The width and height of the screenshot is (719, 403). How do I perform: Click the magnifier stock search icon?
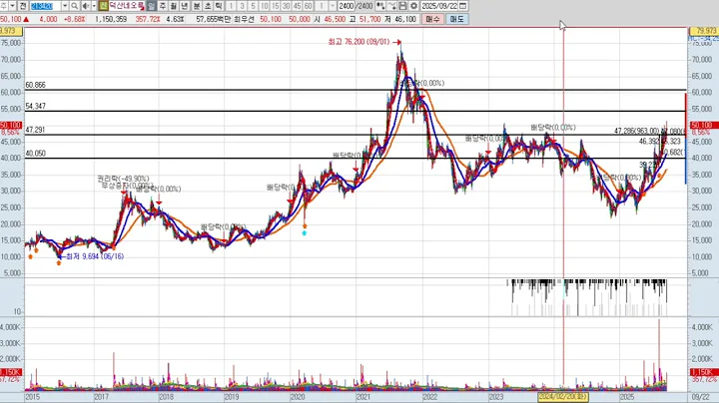[74, 6]
